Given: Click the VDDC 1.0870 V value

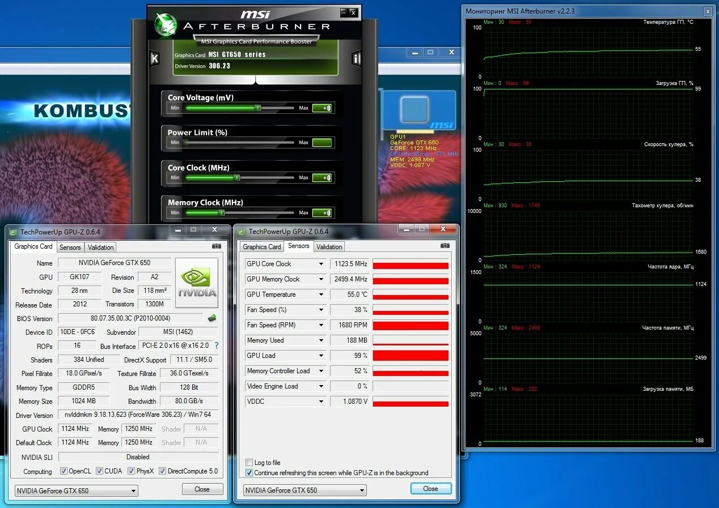Looking at the screenshot, I should (350, 402).
